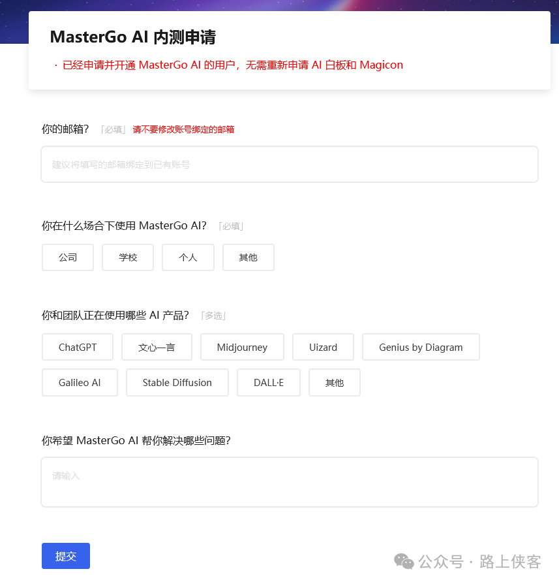
Task: Click the 多选 hint text
Action: pyautogui.click(x=213, y=316)
